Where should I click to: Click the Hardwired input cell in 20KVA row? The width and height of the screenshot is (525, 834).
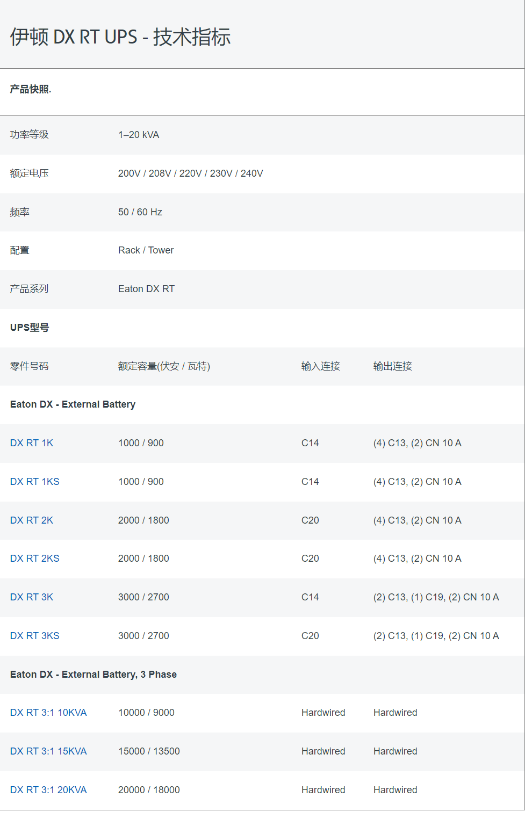point(323,790)
